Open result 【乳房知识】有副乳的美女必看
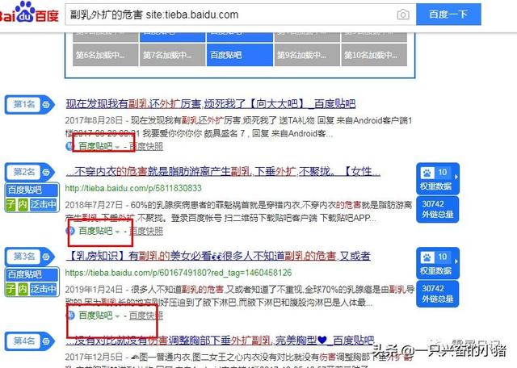 [x=218, y=256]
